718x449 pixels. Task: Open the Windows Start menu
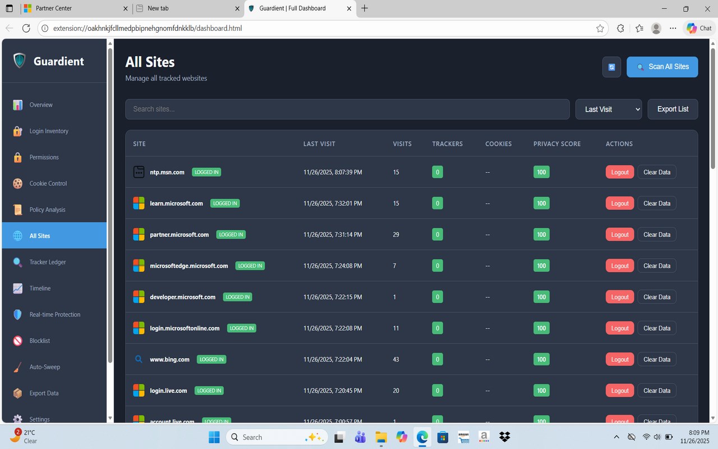pyautogui.click(x=214, y=437)
